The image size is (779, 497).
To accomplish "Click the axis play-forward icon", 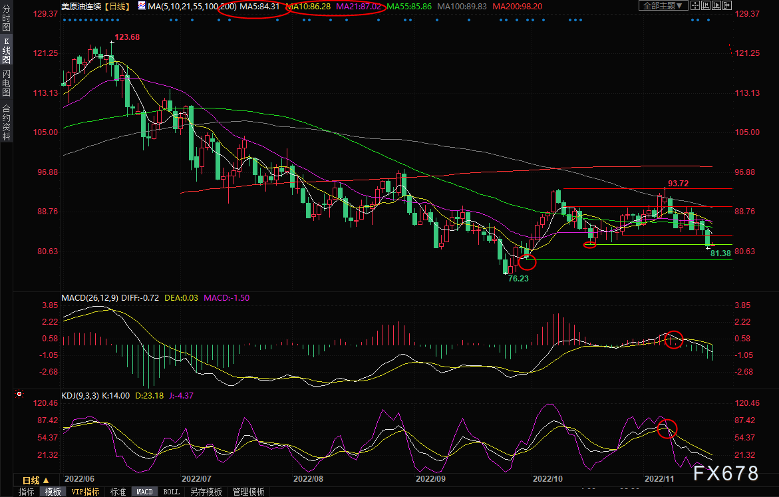I will [x=716, y=5].
